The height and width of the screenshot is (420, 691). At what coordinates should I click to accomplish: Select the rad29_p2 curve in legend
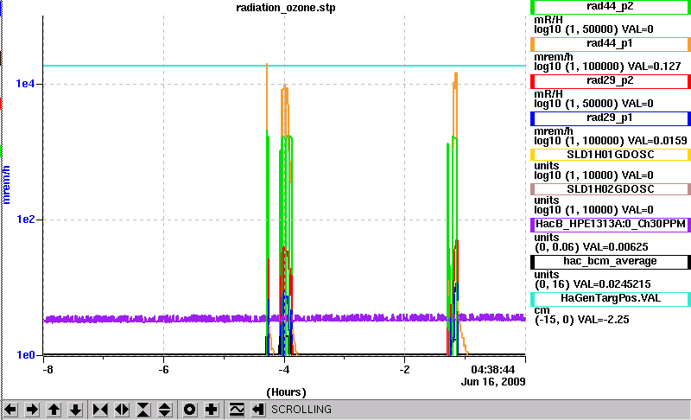pos(611,81)
